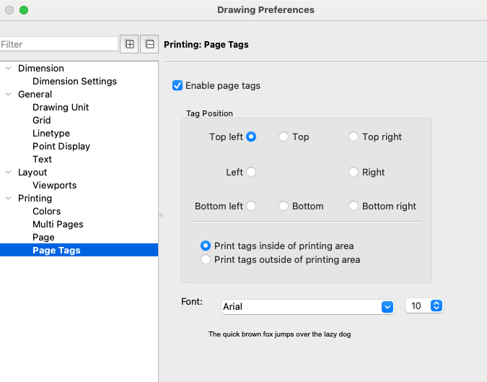
Task: Open Multi Pages preferences
Action: (58, 224)
